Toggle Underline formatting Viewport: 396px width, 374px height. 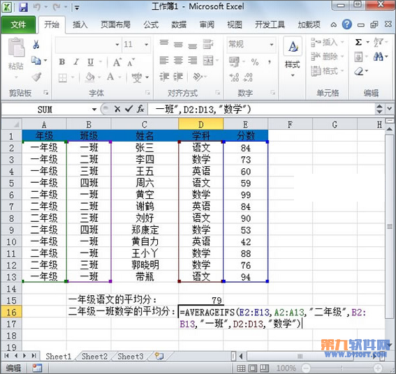[90, 62]
